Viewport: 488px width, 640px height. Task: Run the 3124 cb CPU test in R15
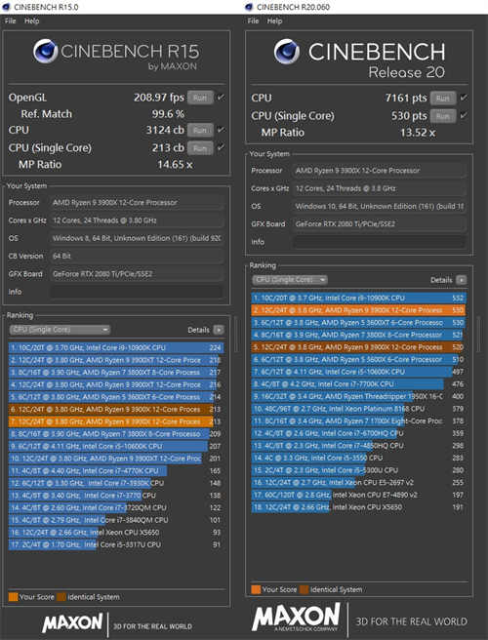[x=200, y=130]
